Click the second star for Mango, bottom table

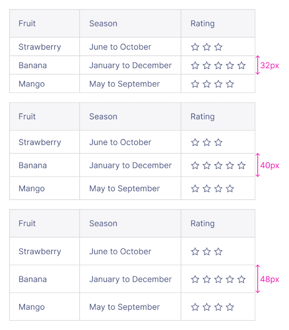(207, 307)
